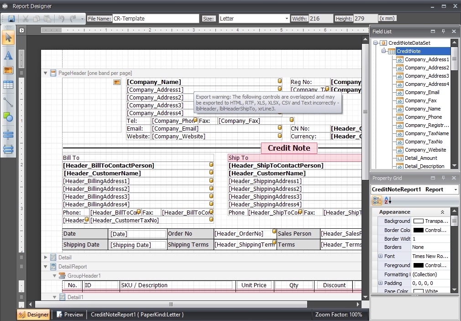Collapse the Appearance category
Image resolution: width=461 pixels, height=321 pixels.
click(442, 212)
